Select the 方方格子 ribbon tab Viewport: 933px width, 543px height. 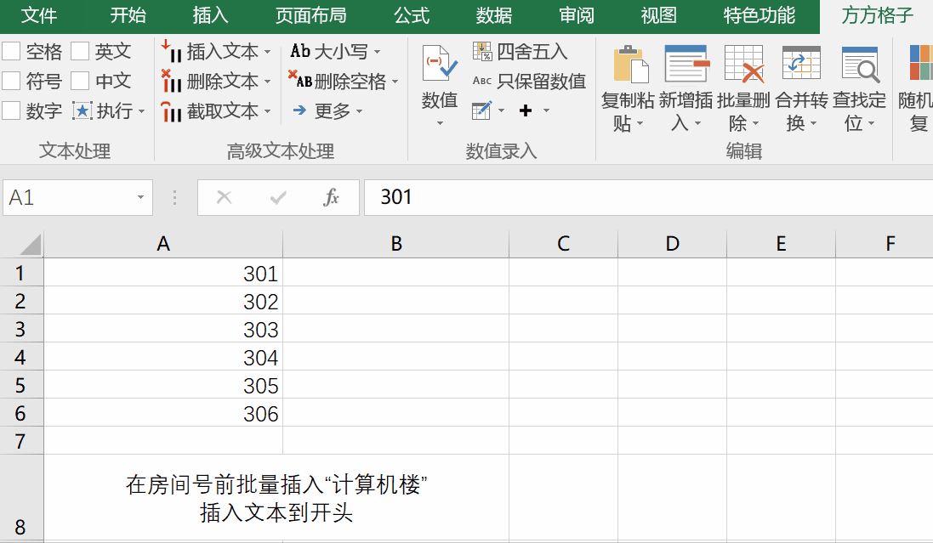pos(877,15)
